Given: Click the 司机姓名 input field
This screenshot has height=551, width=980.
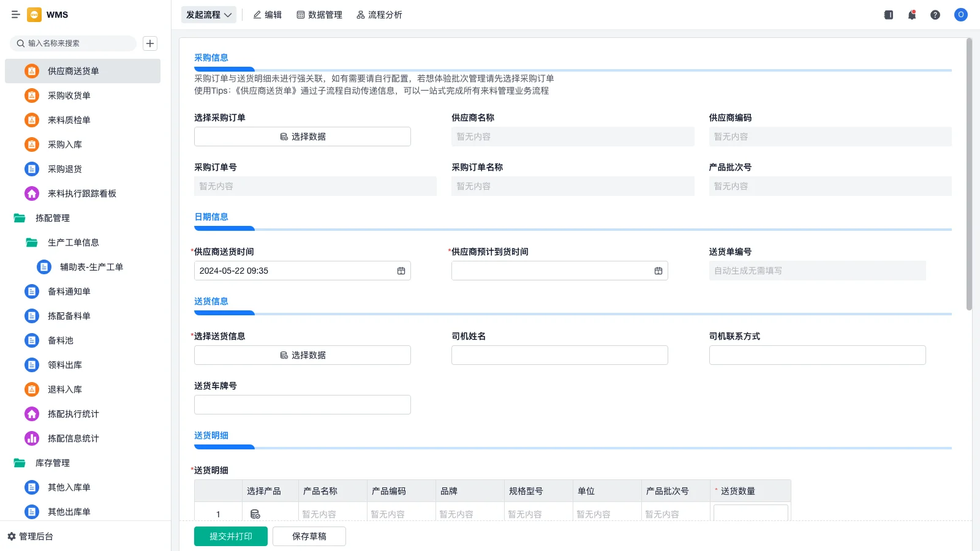Looking at the screenshot, I should point(560,355).
